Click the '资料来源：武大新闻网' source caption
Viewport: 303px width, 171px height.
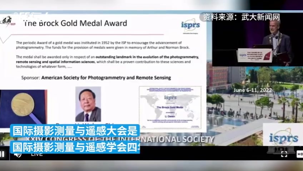click(x=241, y=17)
